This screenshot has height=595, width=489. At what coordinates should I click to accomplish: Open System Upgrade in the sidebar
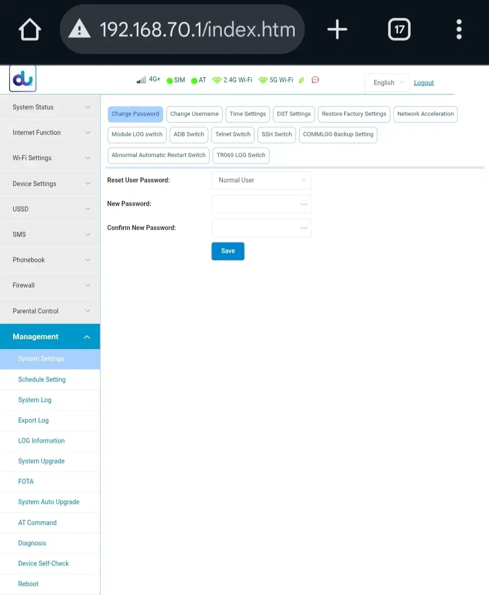pos(50,461)
